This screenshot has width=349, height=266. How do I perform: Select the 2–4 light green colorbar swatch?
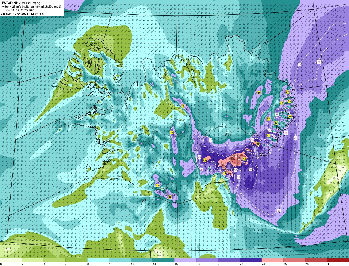tap(33, 260)
